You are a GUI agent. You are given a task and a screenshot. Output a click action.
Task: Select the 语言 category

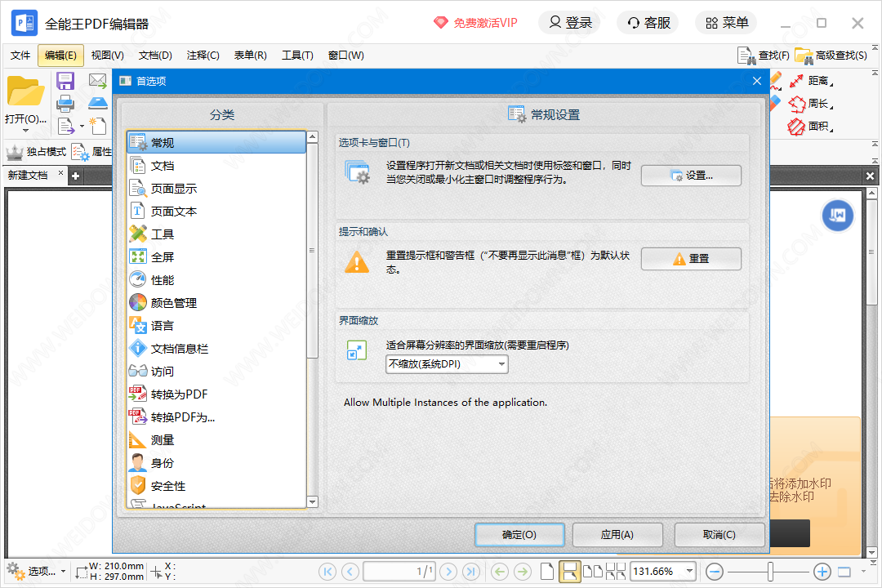(x=216, y=326)
